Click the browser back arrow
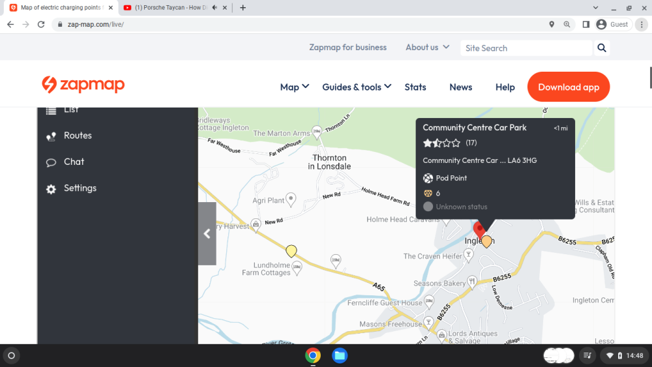The width and height of the screenshot is (652, 367). coord(10,25)
